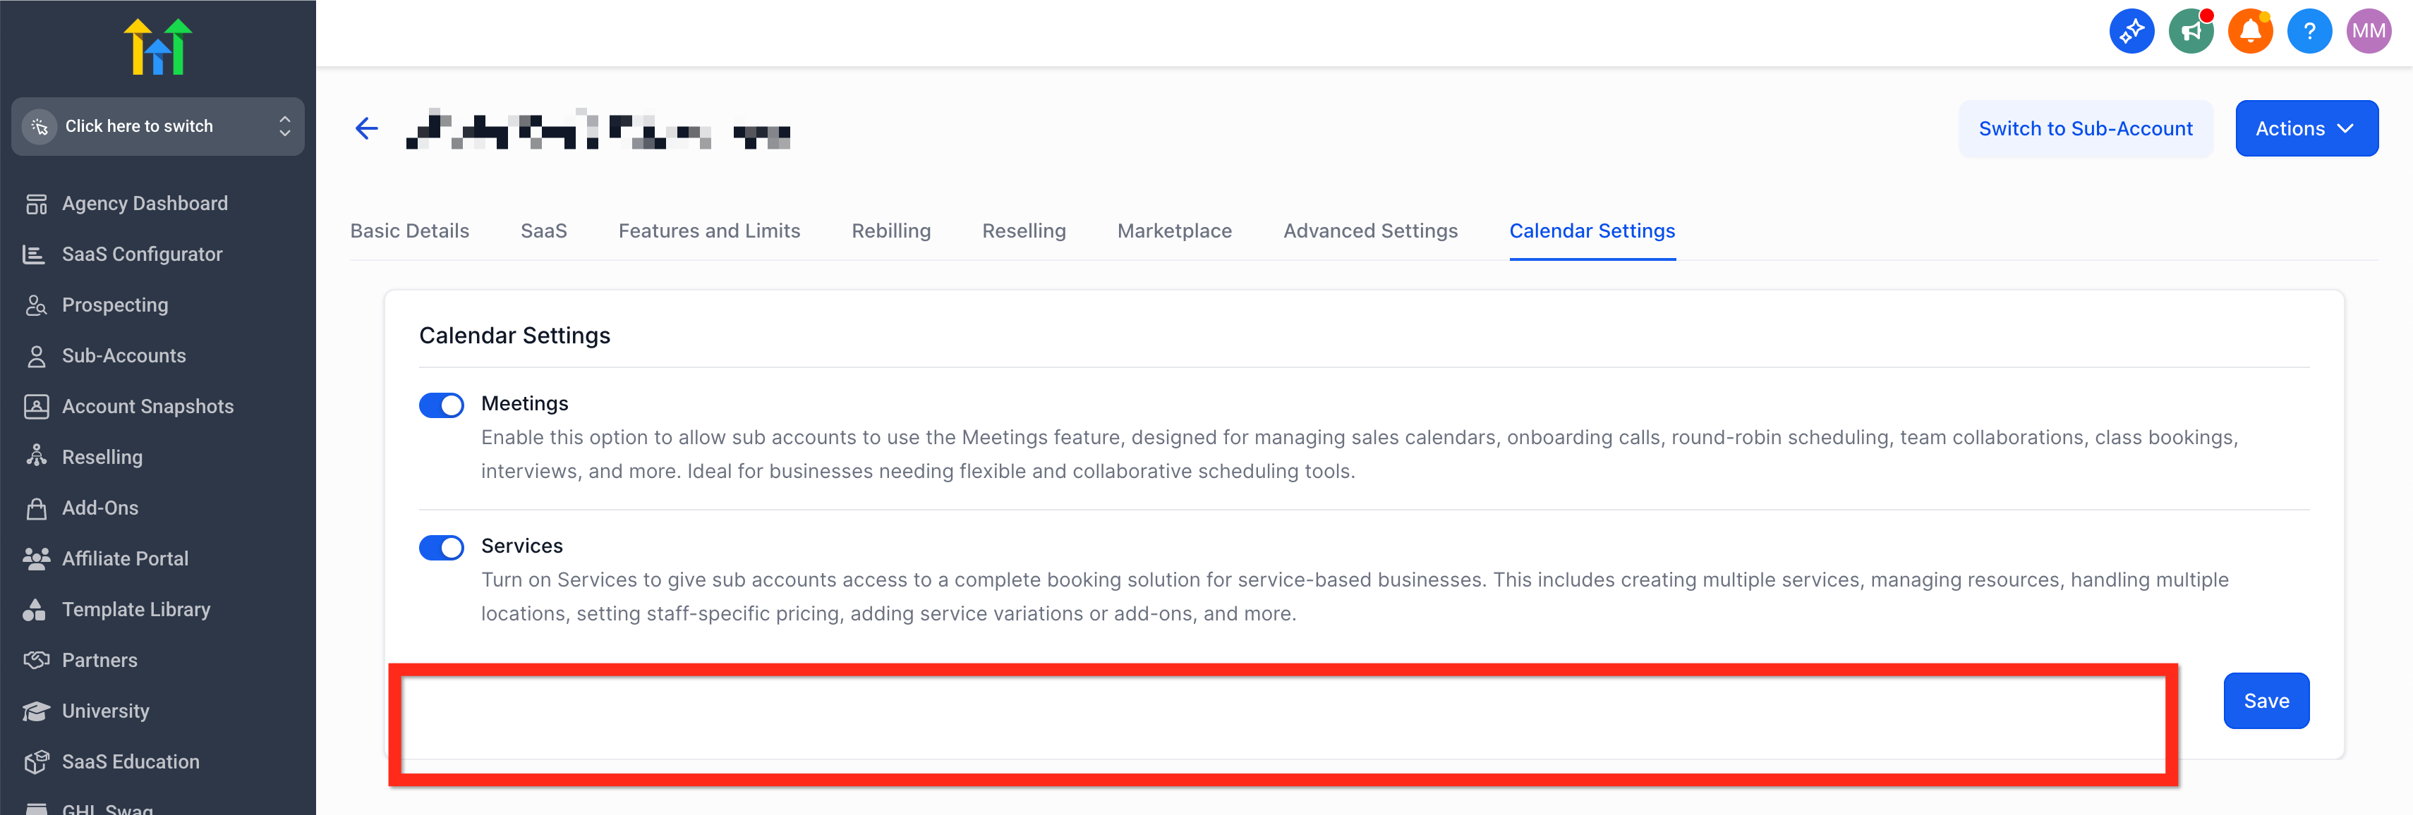This screenshot has width=2413, height=815.
Task: Toggle the Services switch off
Action: (x=441, y=546)
